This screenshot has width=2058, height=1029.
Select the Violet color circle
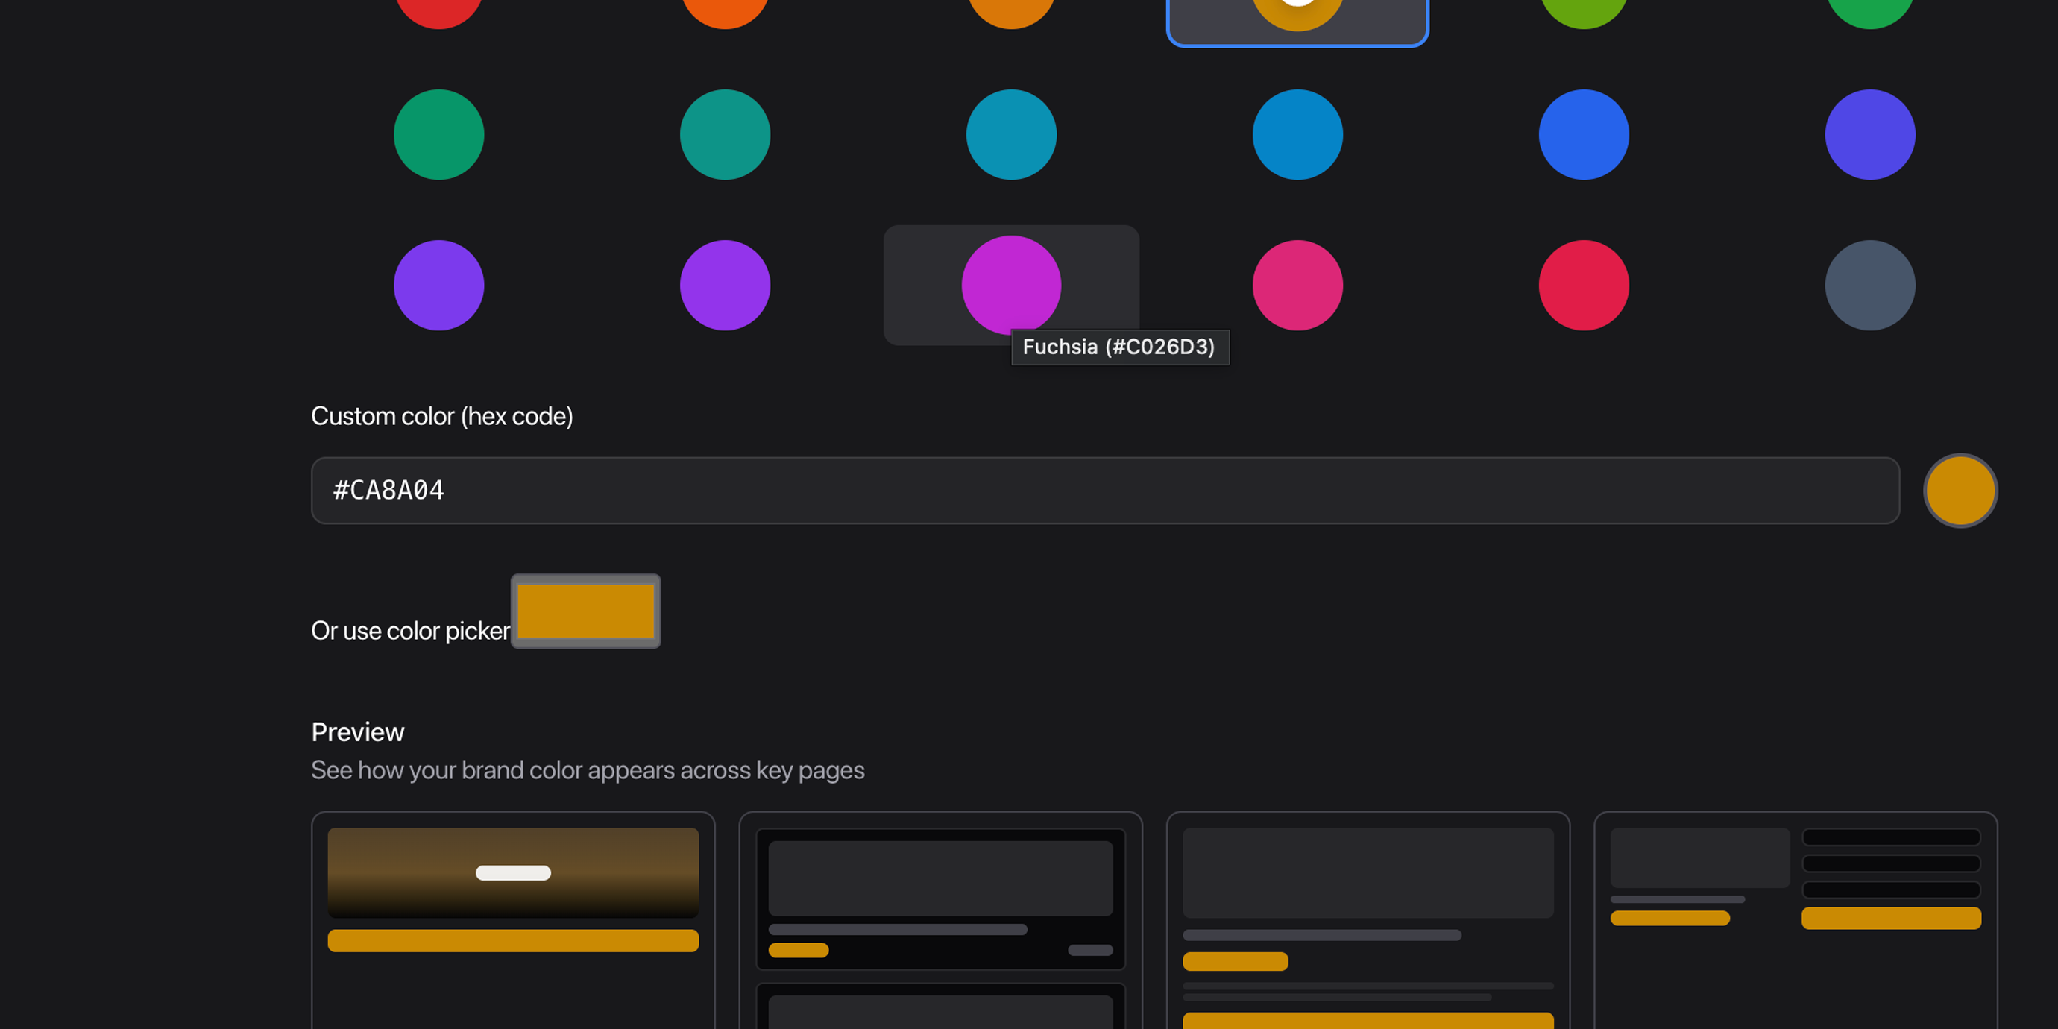[x=438, y=285]
